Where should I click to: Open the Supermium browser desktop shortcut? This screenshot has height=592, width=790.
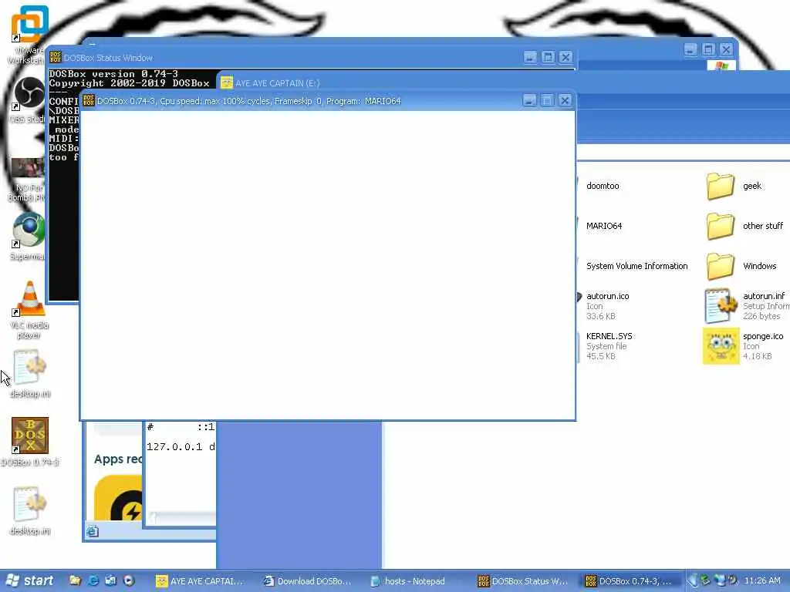pyautogui.click(x=29, y=237)
